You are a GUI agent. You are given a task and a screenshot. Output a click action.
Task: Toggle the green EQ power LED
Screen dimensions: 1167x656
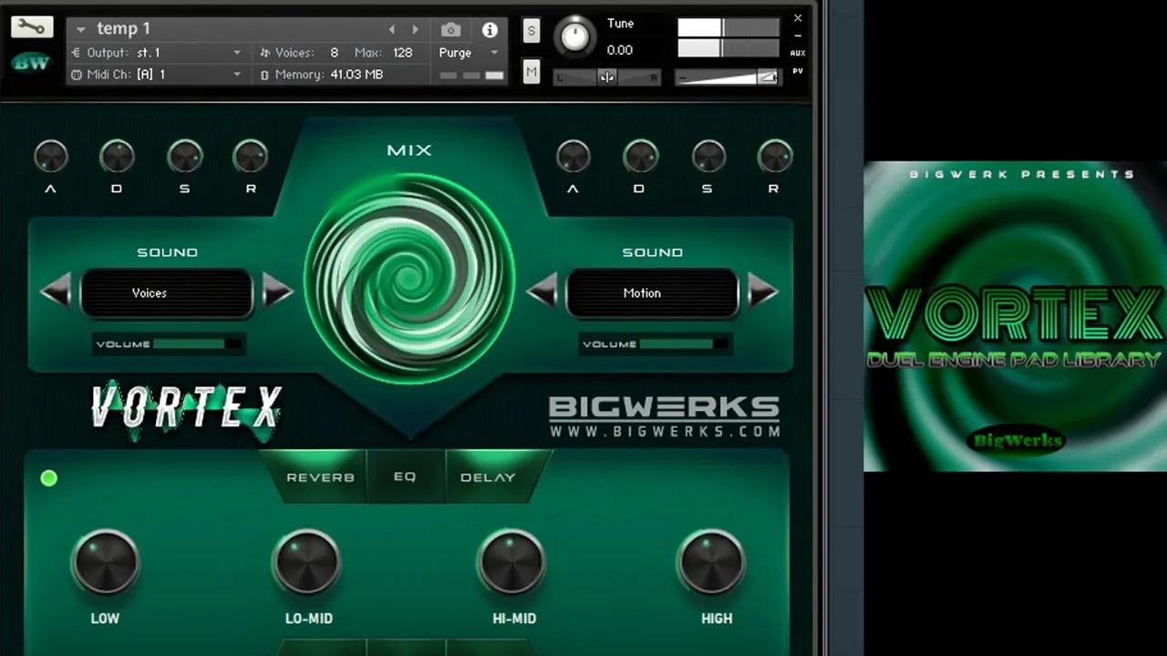49,477
